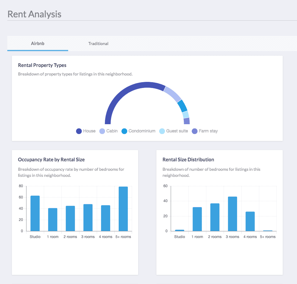Click the 1 room bar in Rental Size Distribution
Image resolution: width=297 pixels, height=284 pixels.
197,219
